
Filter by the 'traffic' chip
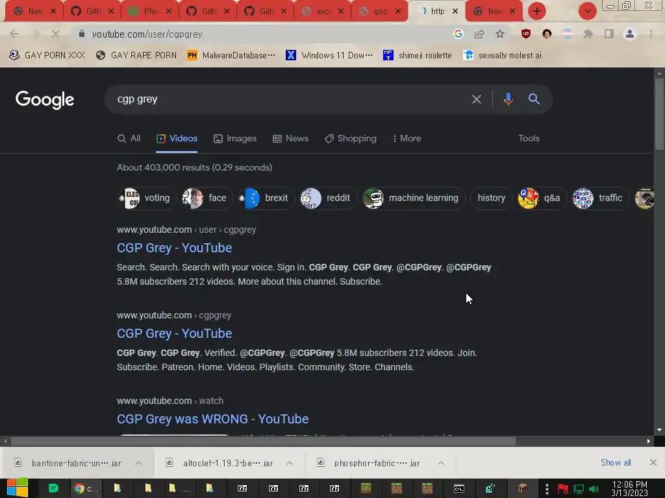pos(599,198)
